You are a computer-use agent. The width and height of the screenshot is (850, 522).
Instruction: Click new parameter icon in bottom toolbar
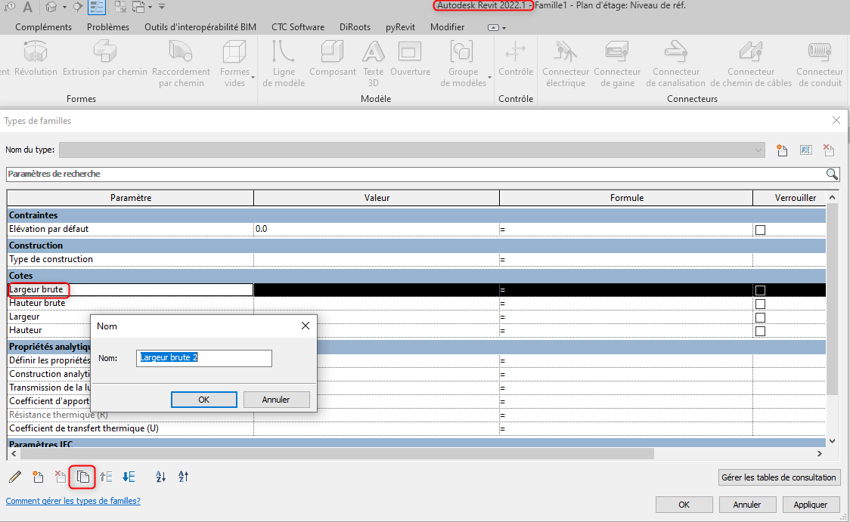click(x=38, y=477)
